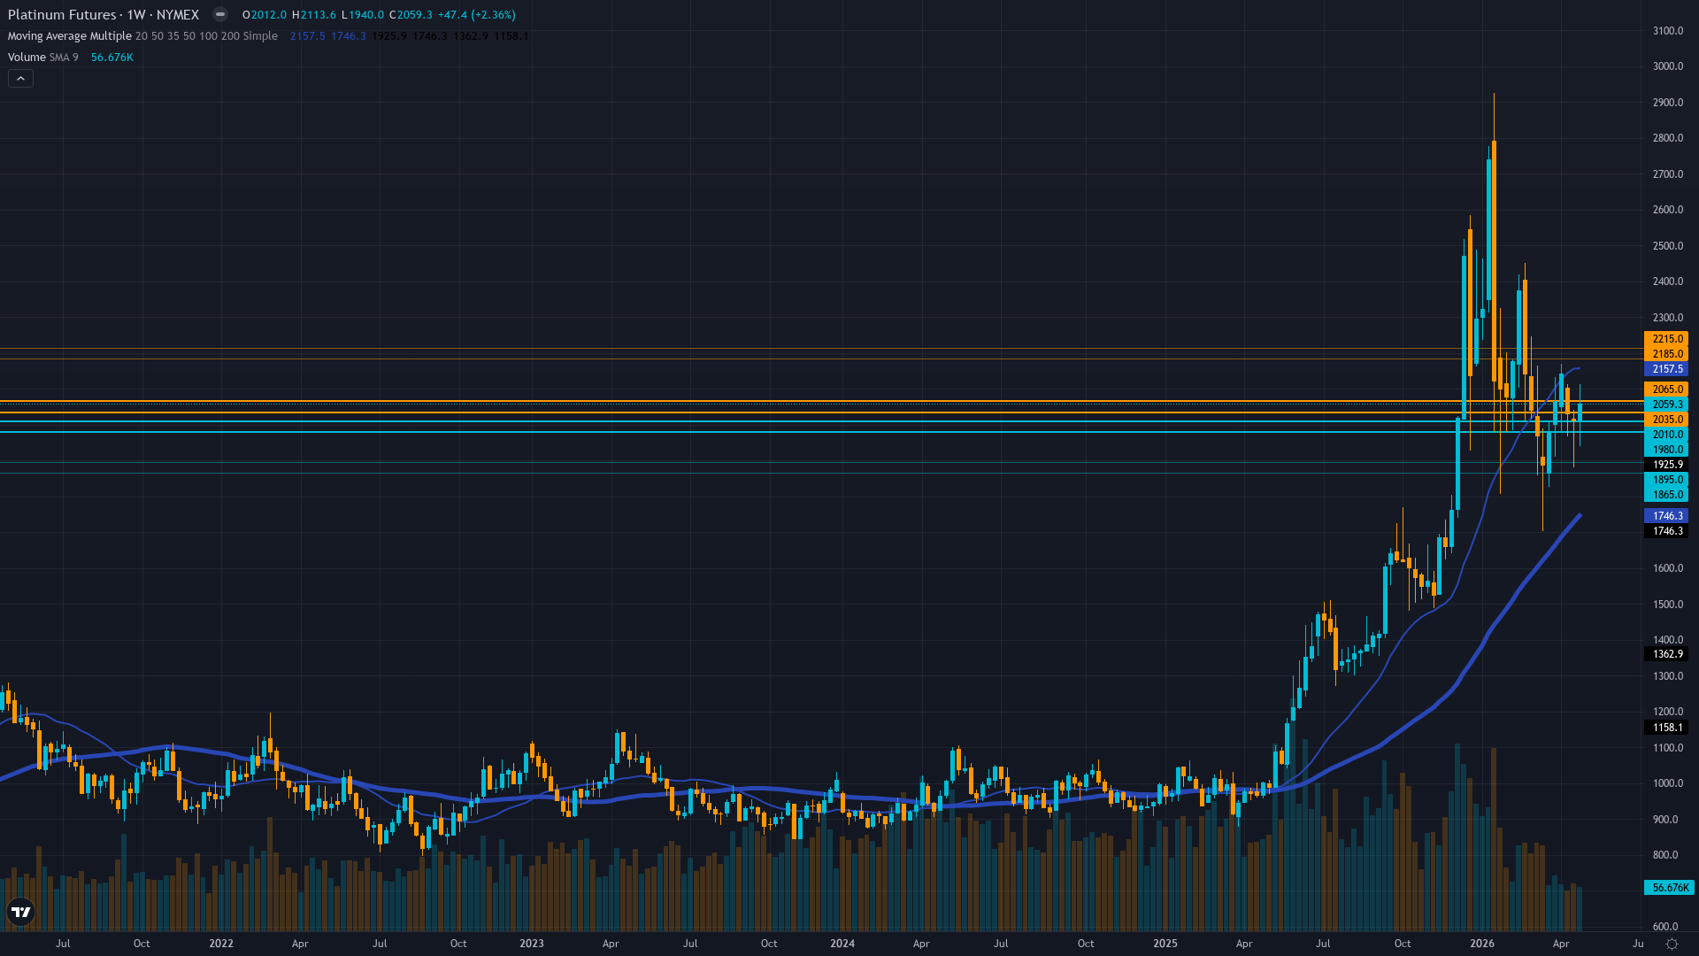Click the 2024 label on the time axis
1699x956 pixels.
click(842, 944)
